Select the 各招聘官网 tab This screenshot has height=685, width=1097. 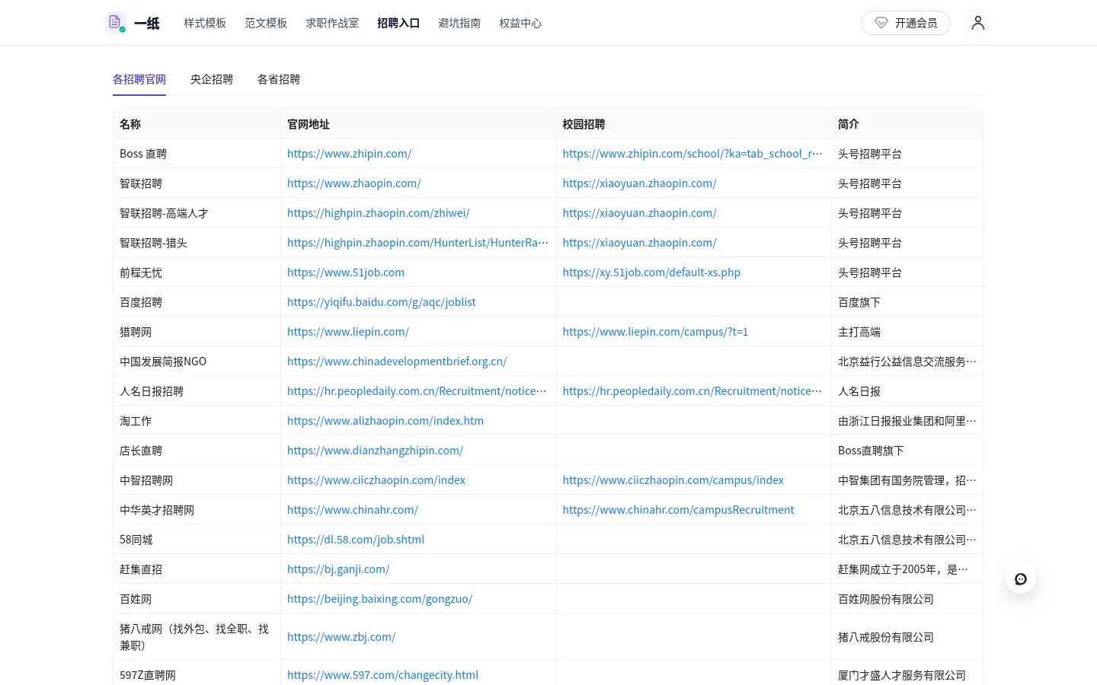[139, 79]
